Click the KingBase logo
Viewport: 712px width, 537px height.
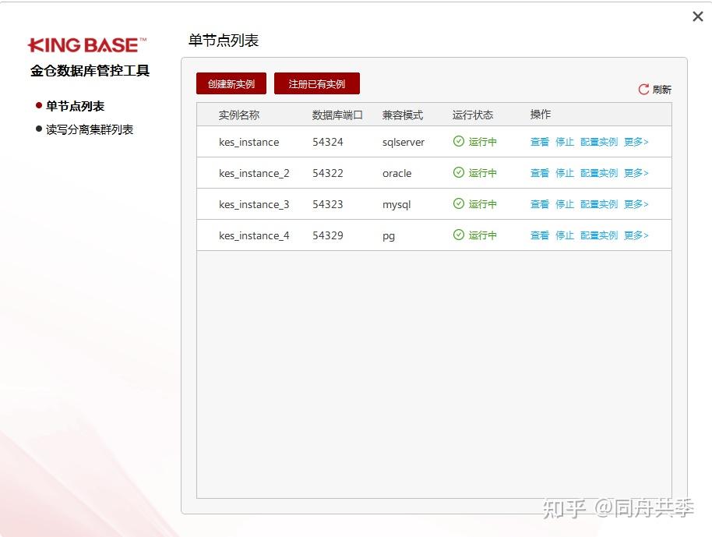point(86,44)
